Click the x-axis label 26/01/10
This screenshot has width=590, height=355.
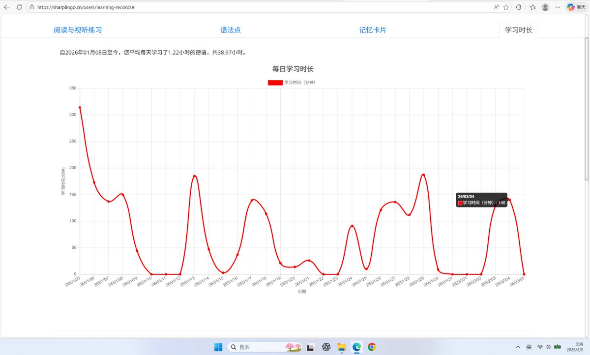(144, 282)
